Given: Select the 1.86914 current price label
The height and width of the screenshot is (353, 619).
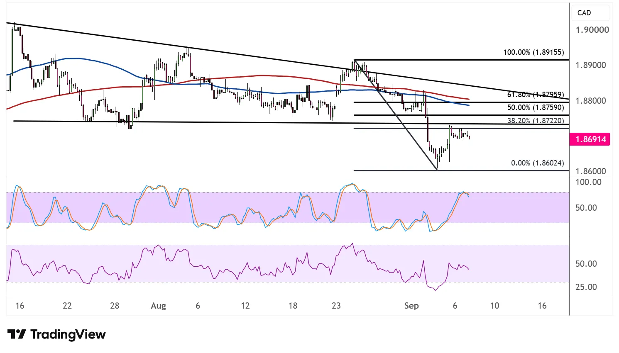Looking at the screenshot, I should click(590, 139).
